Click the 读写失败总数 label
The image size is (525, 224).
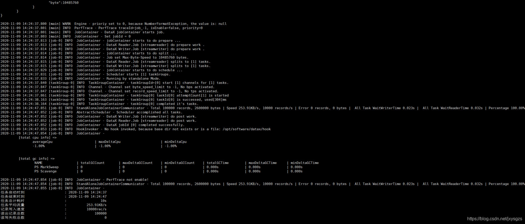(x=13, y=218)
